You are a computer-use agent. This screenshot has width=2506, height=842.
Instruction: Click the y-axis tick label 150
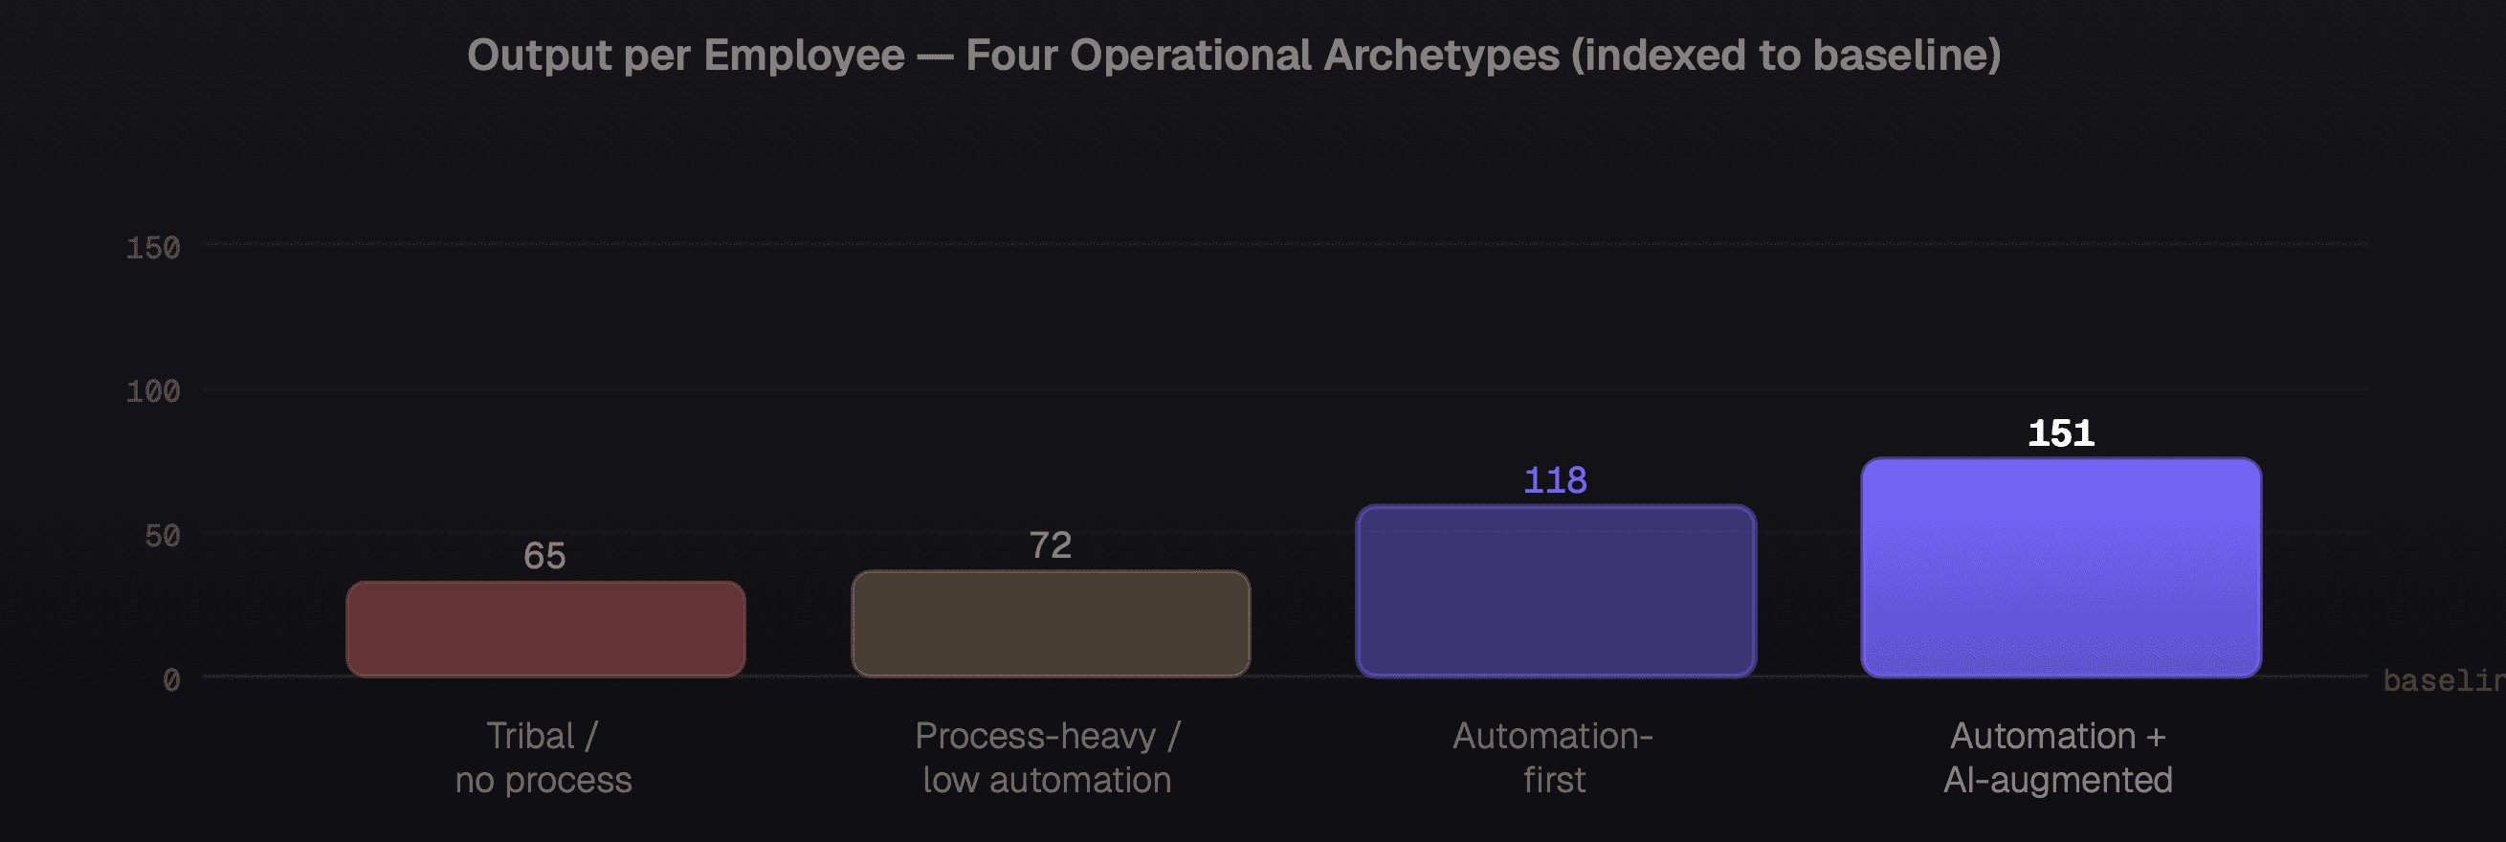point(153,248)
